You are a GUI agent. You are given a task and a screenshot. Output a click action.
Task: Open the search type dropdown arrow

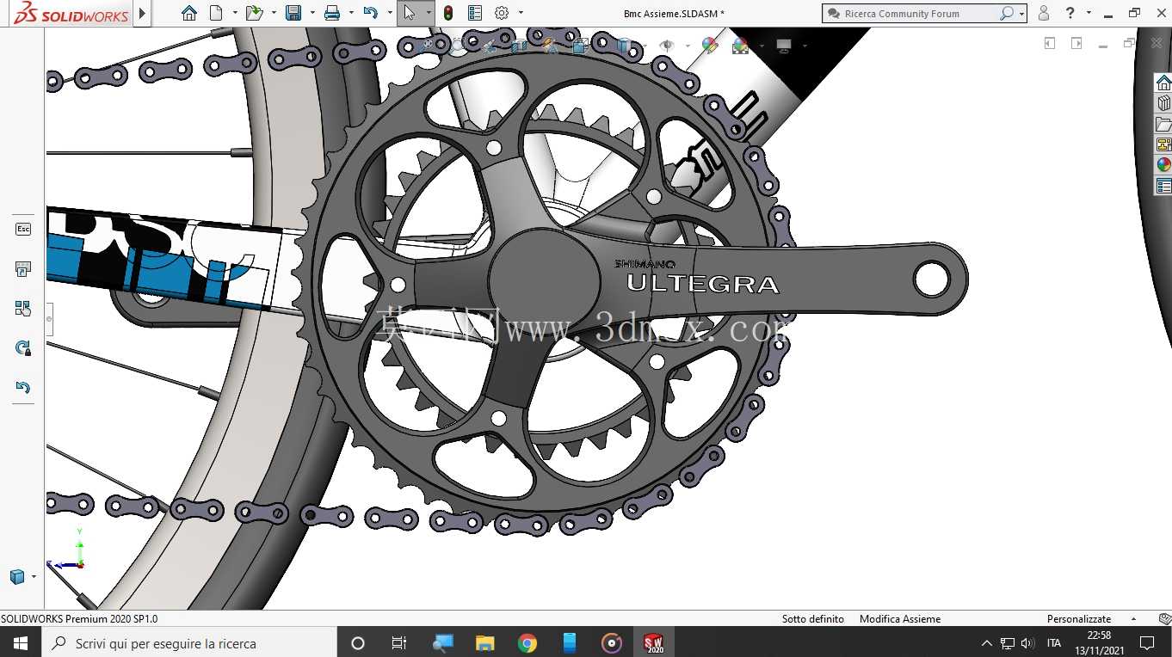1021,14
